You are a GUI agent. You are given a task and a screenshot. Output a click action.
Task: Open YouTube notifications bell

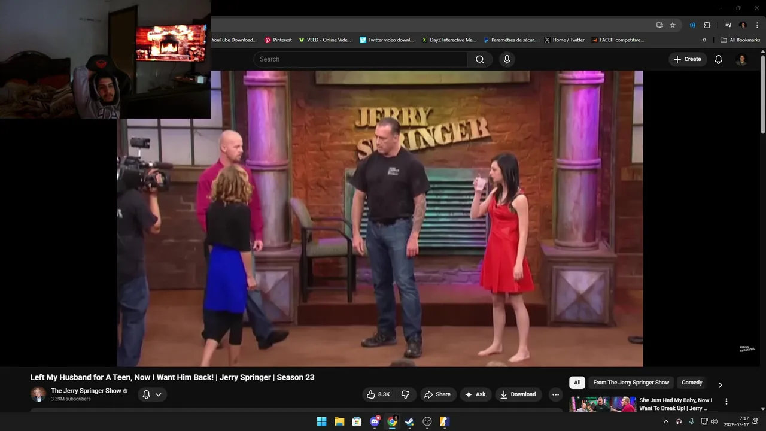[x=718, y=59]
